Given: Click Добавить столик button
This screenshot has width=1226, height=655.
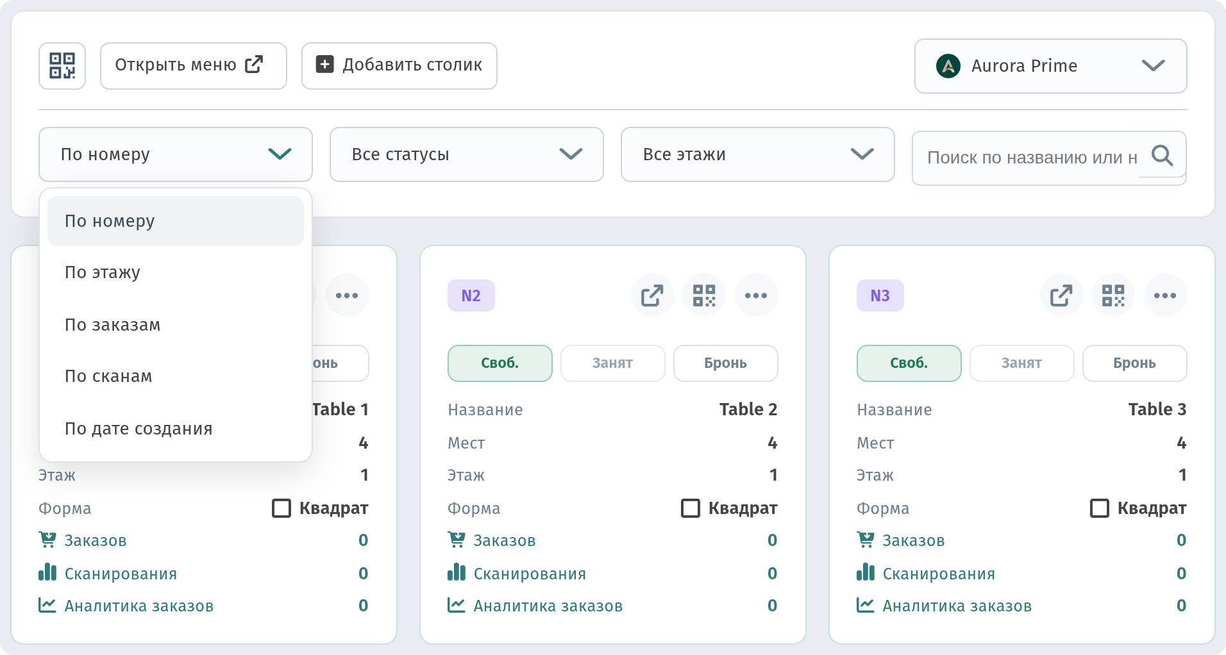Looking at the screenshot, I should point(399,65).
